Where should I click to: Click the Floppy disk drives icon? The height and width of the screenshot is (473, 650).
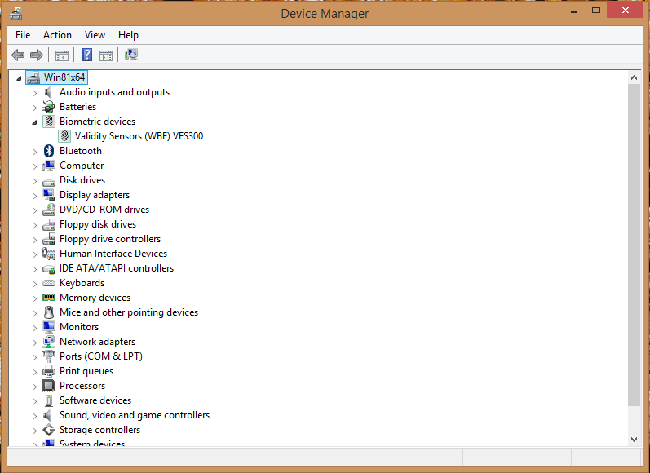click(48, 224)
